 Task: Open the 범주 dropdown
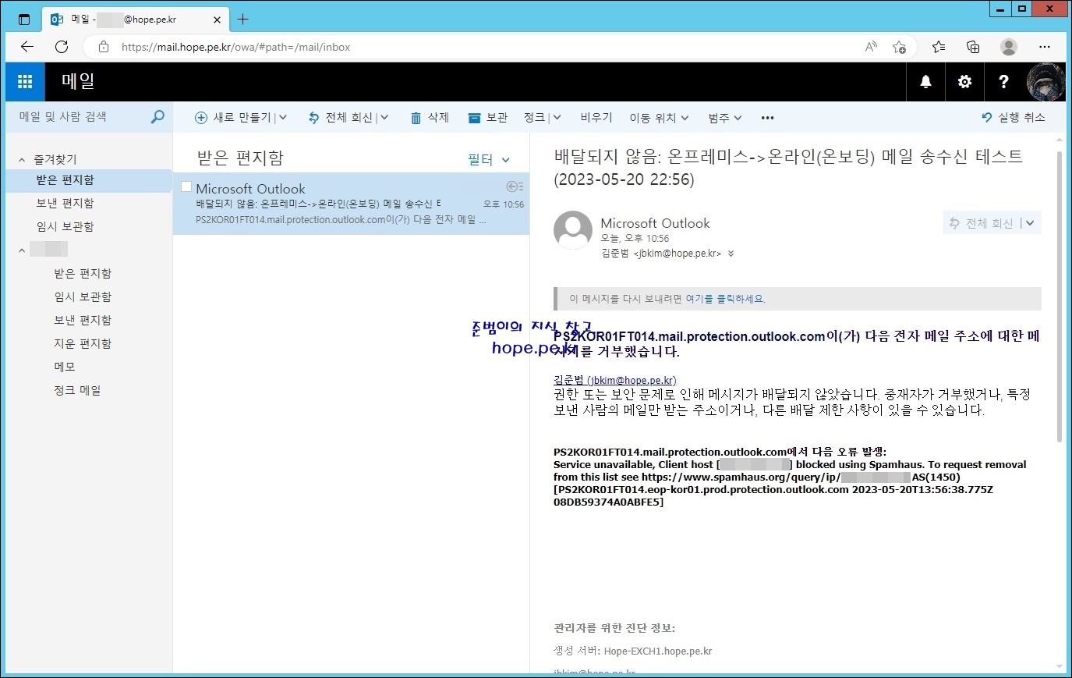coord(725,118)
